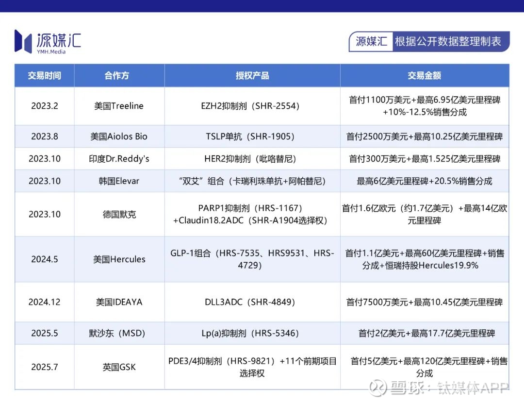Click product cell PDE3/4抑制剂 (HRS-9821)
This screenshot has height=404, width=524.
coord(252,367)
